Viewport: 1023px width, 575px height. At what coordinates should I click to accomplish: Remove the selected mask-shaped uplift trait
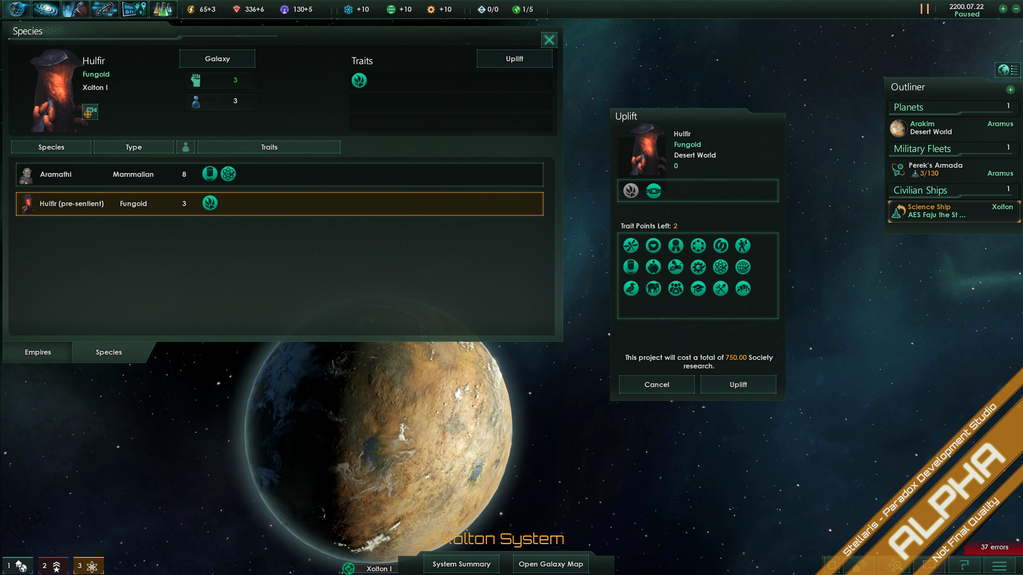[654, 191]
